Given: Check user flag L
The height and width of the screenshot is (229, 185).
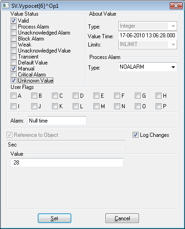Looking at the screenshot, I should (x=75, y=106).
